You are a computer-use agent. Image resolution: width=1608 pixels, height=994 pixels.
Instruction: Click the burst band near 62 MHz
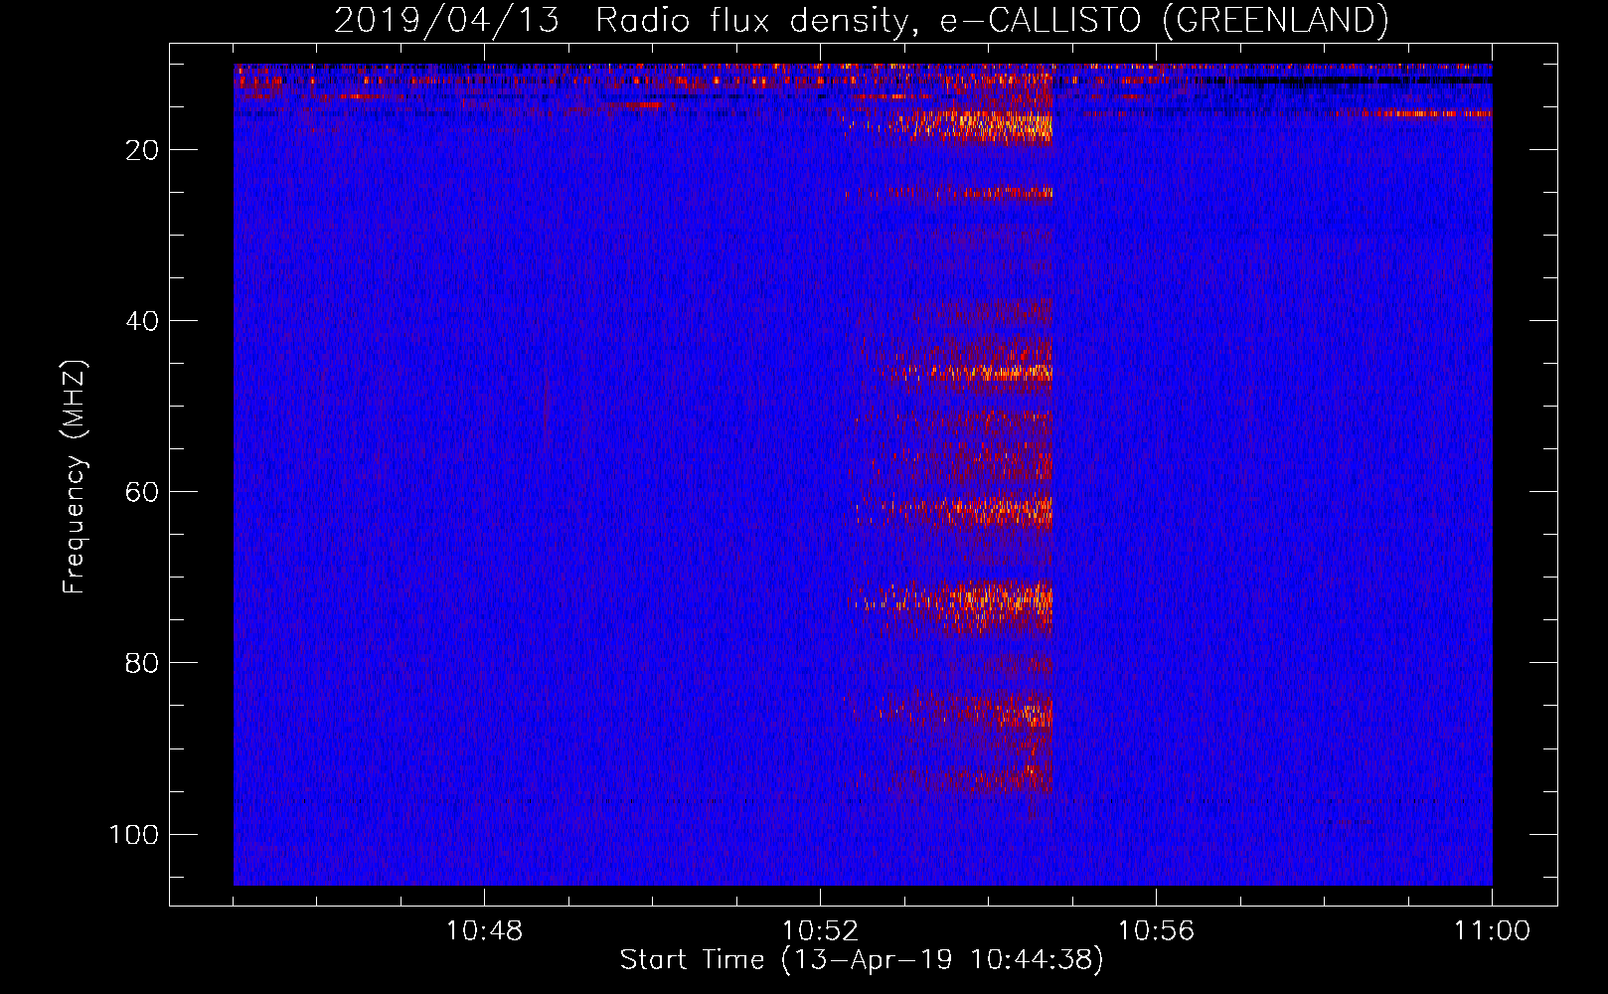pos(954,511)
